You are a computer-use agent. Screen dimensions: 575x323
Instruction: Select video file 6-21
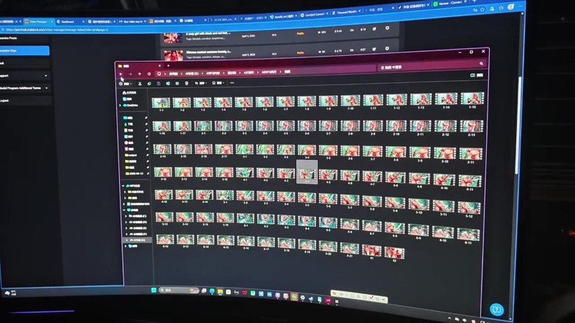point(349,249)
